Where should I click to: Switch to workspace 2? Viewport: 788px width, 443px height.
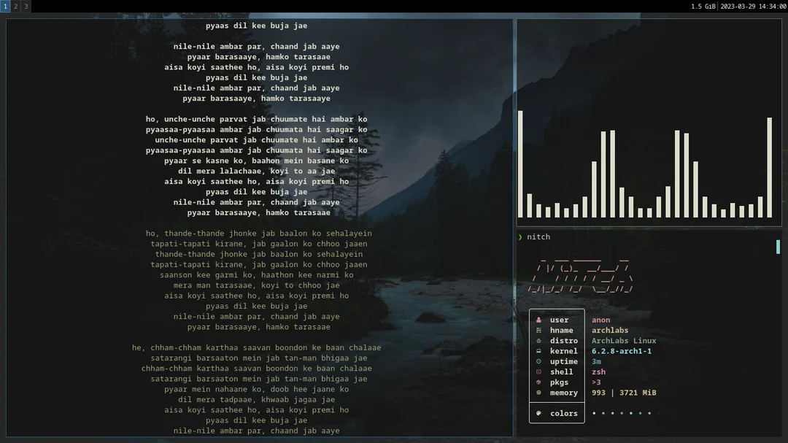[15, 6]
